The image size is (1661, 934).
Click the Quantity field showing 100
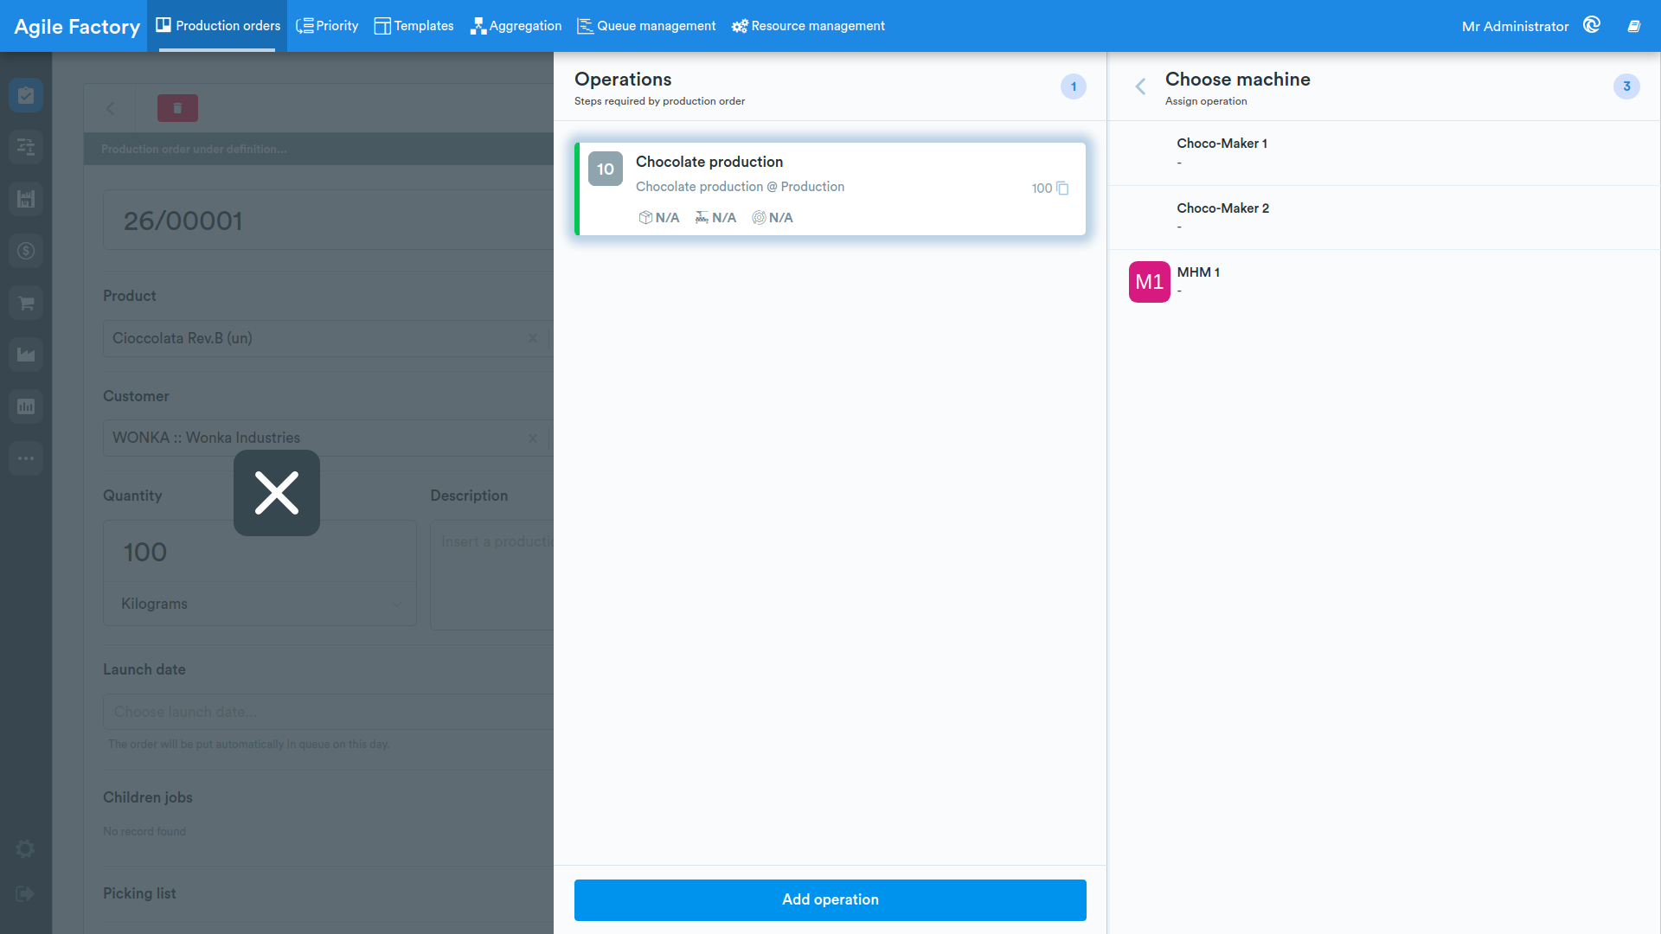pyautogui.click(x=260, y=552)
